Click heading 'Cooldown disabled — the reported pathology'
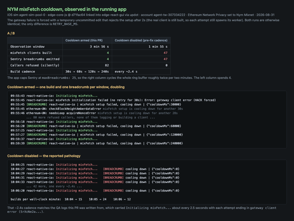The width and height of the screenshot is (294, 221). 44,156
